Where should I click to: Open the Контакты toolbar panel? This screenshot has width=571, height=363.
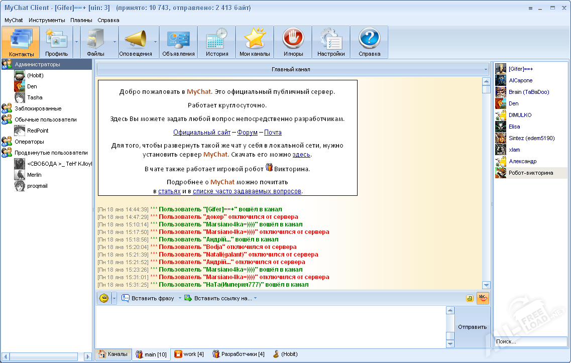(x=21, y=42)
